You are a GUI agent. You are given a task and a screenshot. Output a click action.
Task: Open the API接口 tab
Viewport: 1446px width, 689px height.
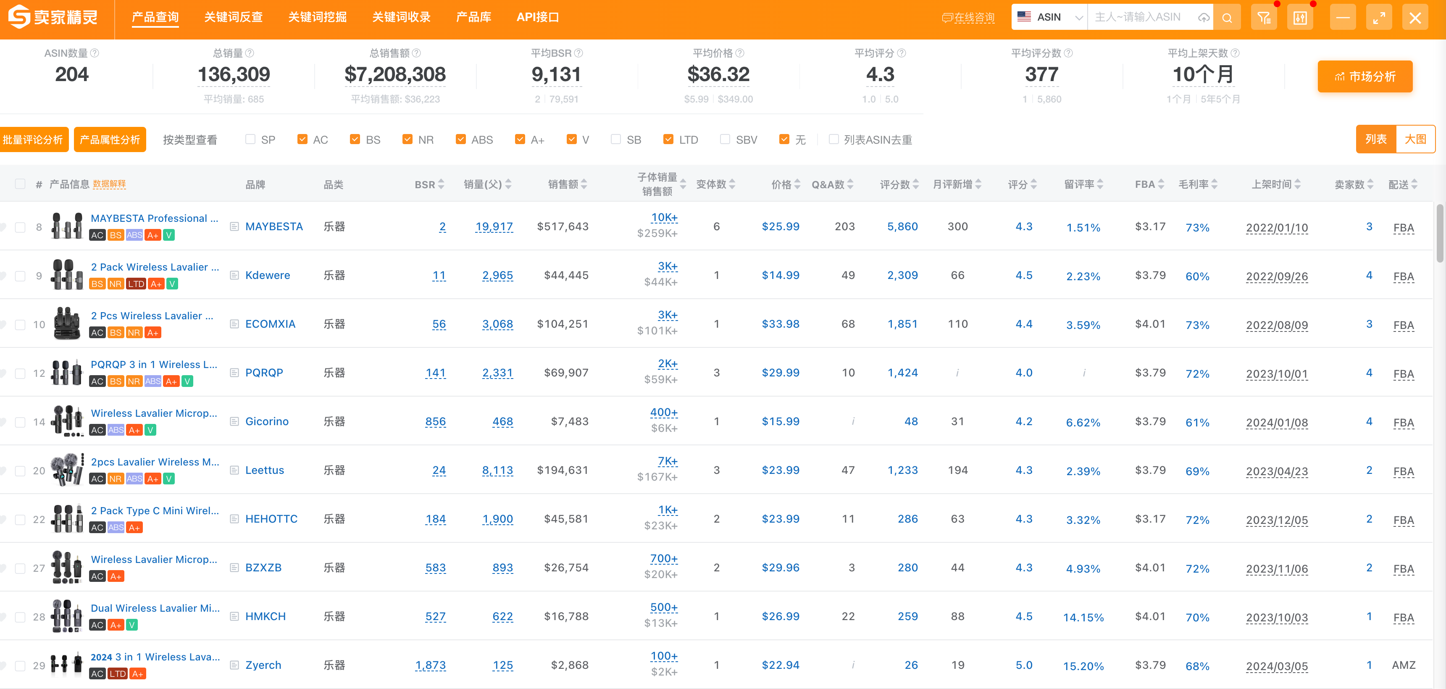(x=537, y=17)
